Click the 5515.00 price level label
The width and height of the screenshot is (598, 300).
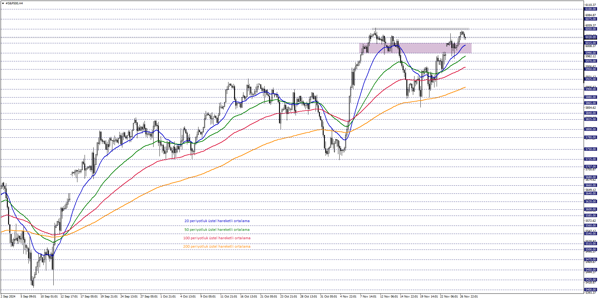pyautogui.click(x=591, y=244)
